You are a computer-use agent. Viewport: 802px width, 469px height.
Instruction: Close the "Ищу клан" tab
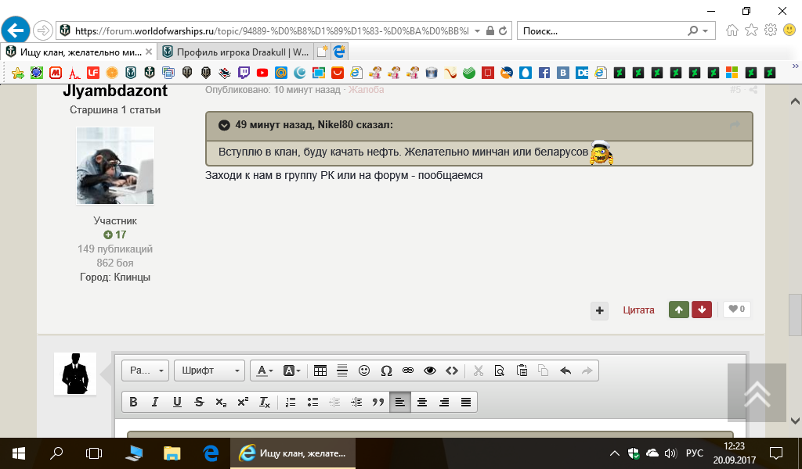pos(149,52)
